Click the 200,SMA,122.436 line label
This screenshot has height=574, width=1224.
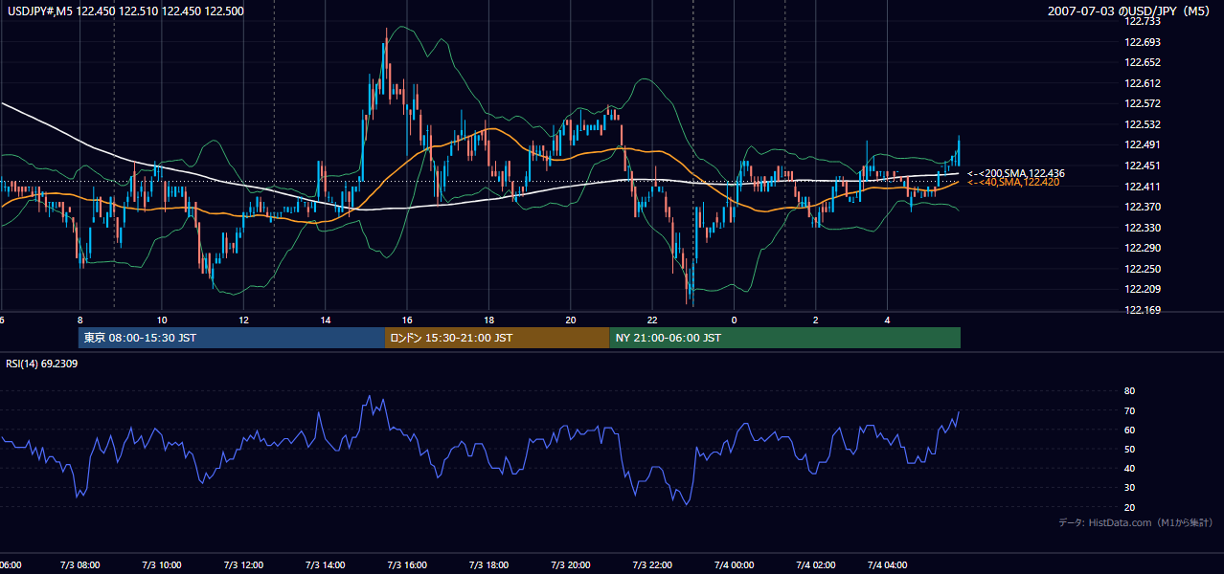(x=1016, y=173)
